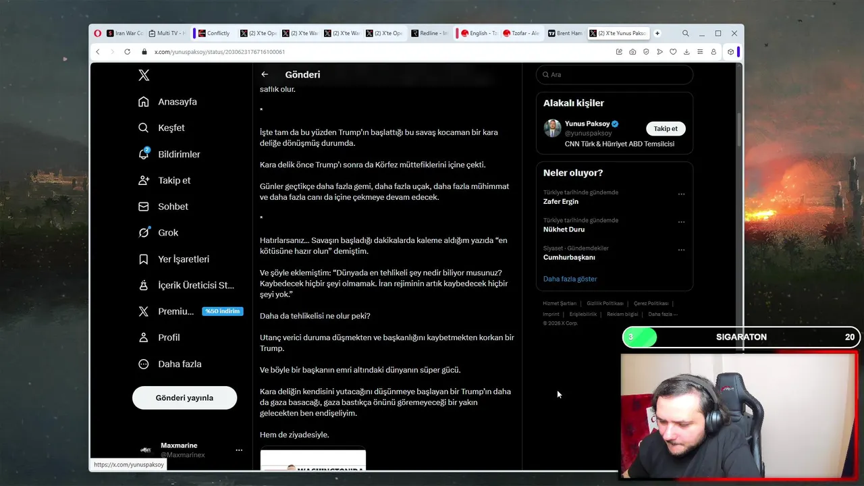Open the Opera menu icon

98,33
